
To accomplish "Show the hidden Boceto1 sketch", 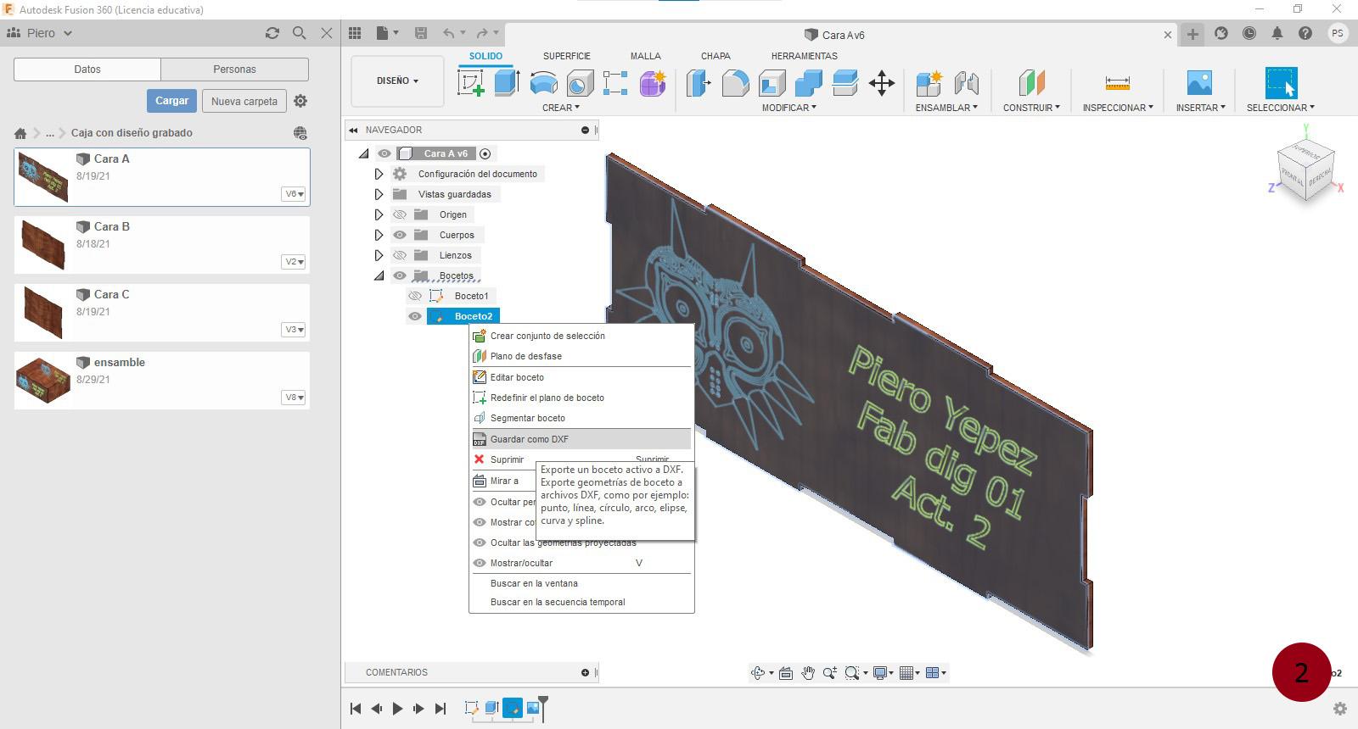I will (415, 296).
